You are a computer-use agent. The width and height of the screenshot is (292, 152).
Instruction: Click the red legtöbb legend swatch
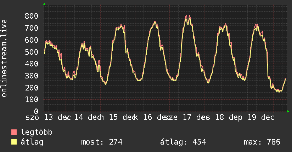[14, 132]
